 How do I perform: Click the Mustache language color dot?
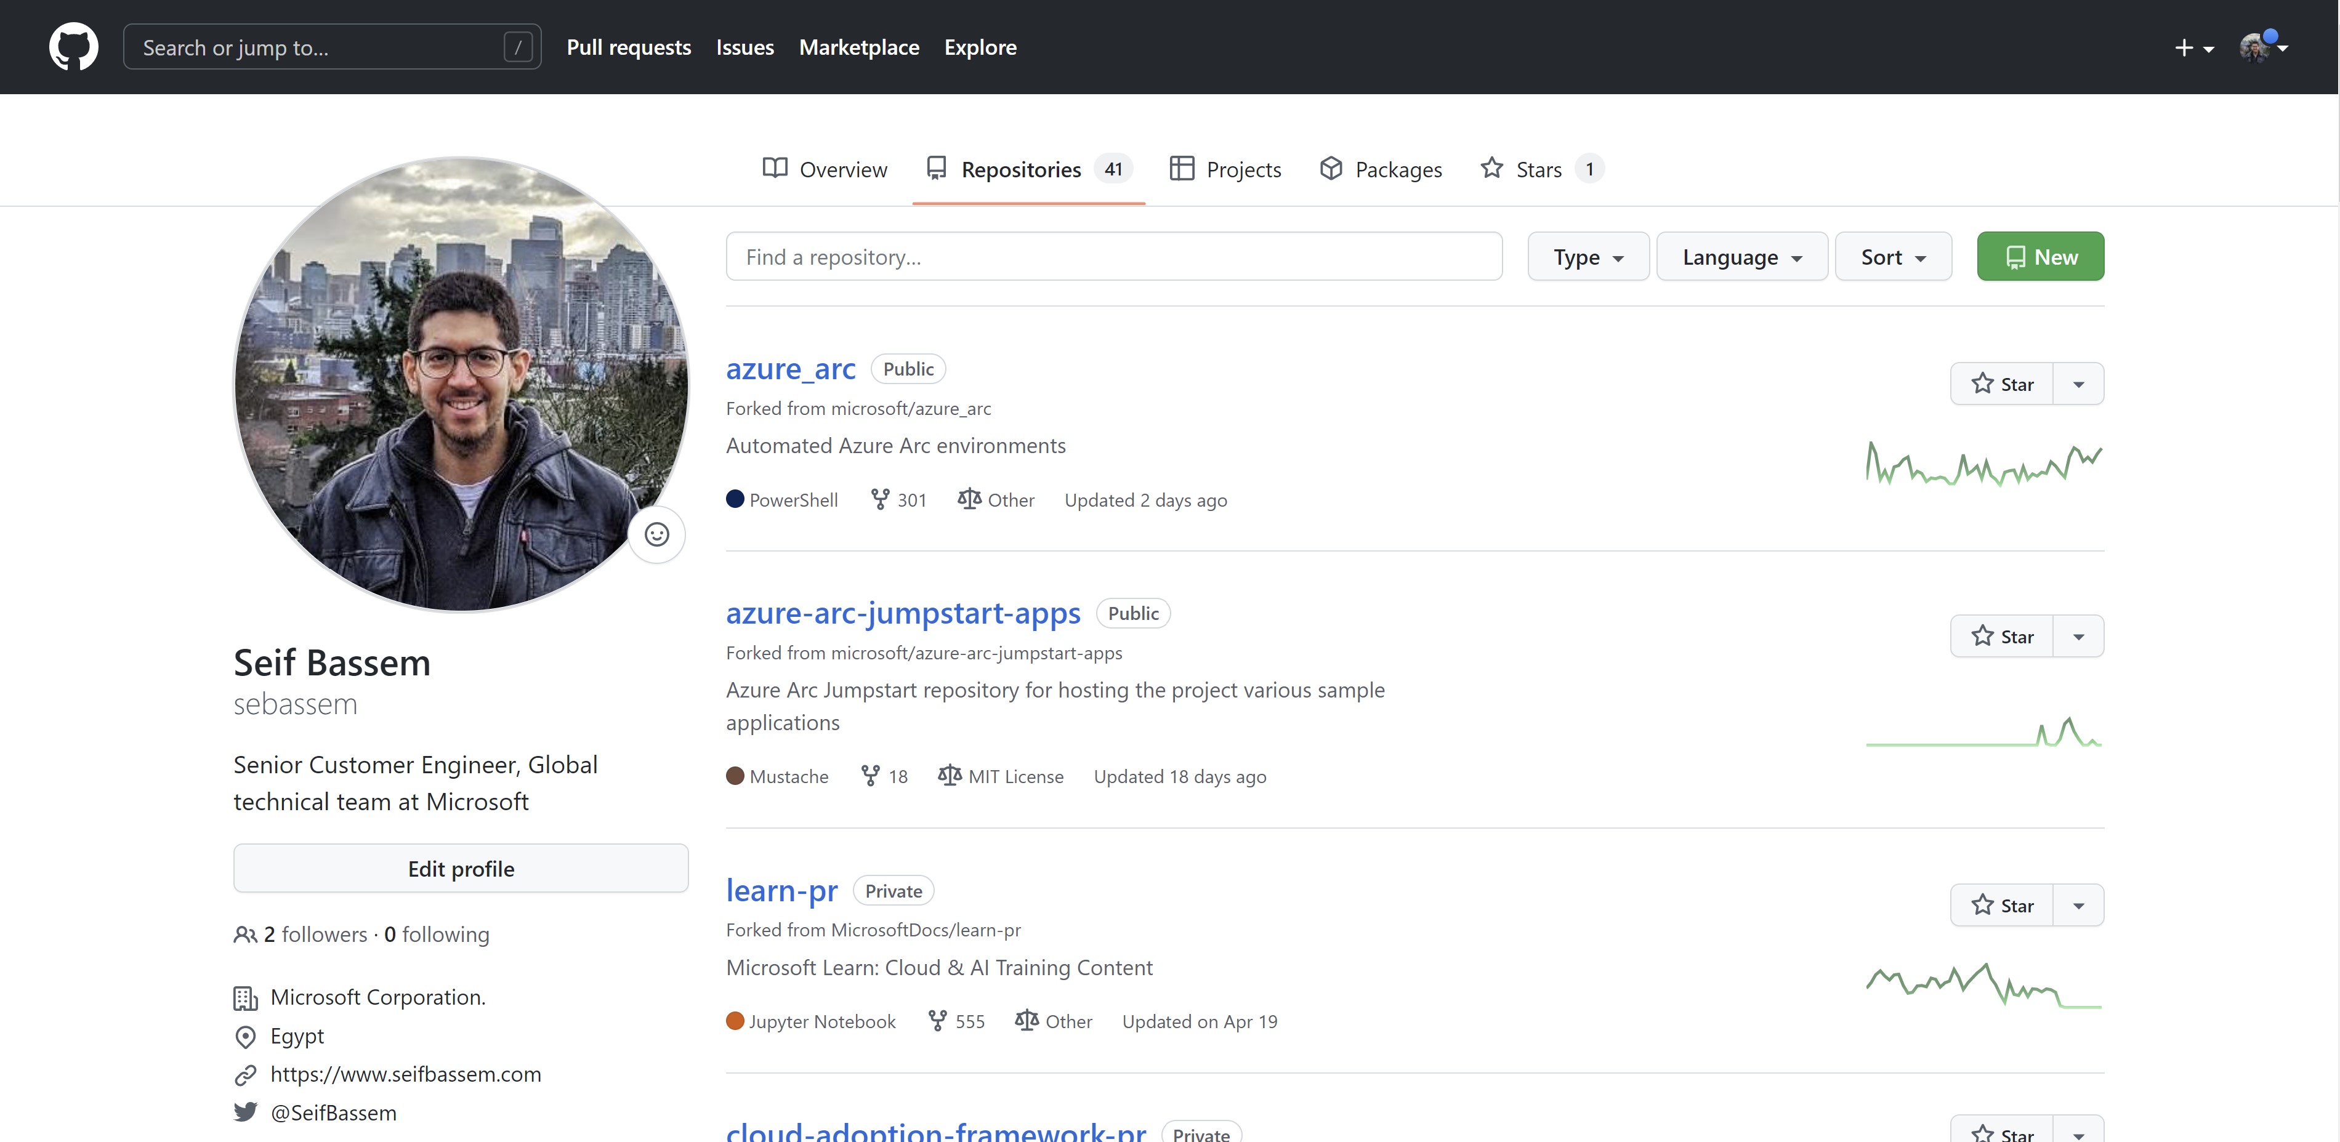[735, 775]
